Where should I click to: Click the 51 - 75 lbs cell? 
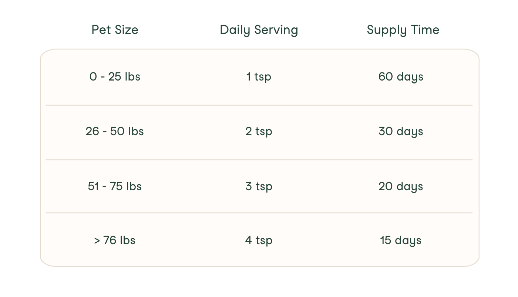(115, 186)
